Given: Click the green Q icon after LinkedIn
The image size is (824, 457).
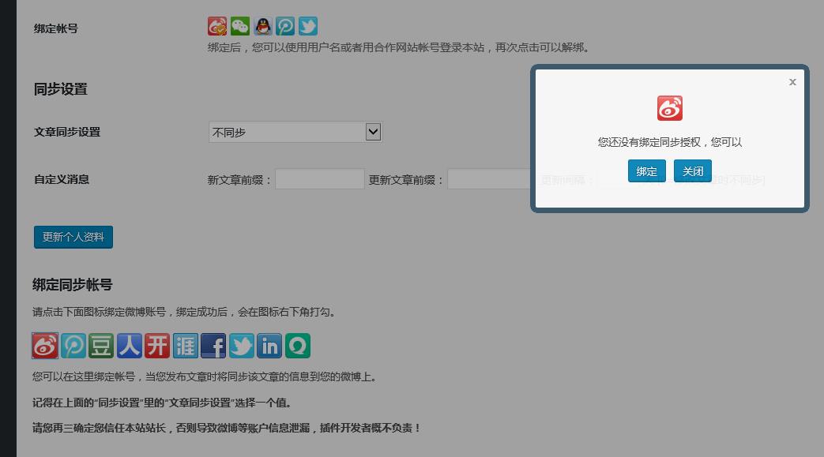Looking at the screenshot, I should (x=298, y=346).
